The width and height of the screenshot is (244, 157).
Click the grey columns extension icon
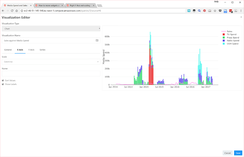pyautogui.click(x=236, y=11)
